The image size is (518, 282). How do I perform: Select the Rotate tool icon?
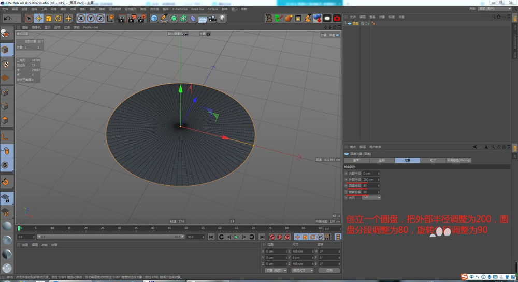[58, 18]
